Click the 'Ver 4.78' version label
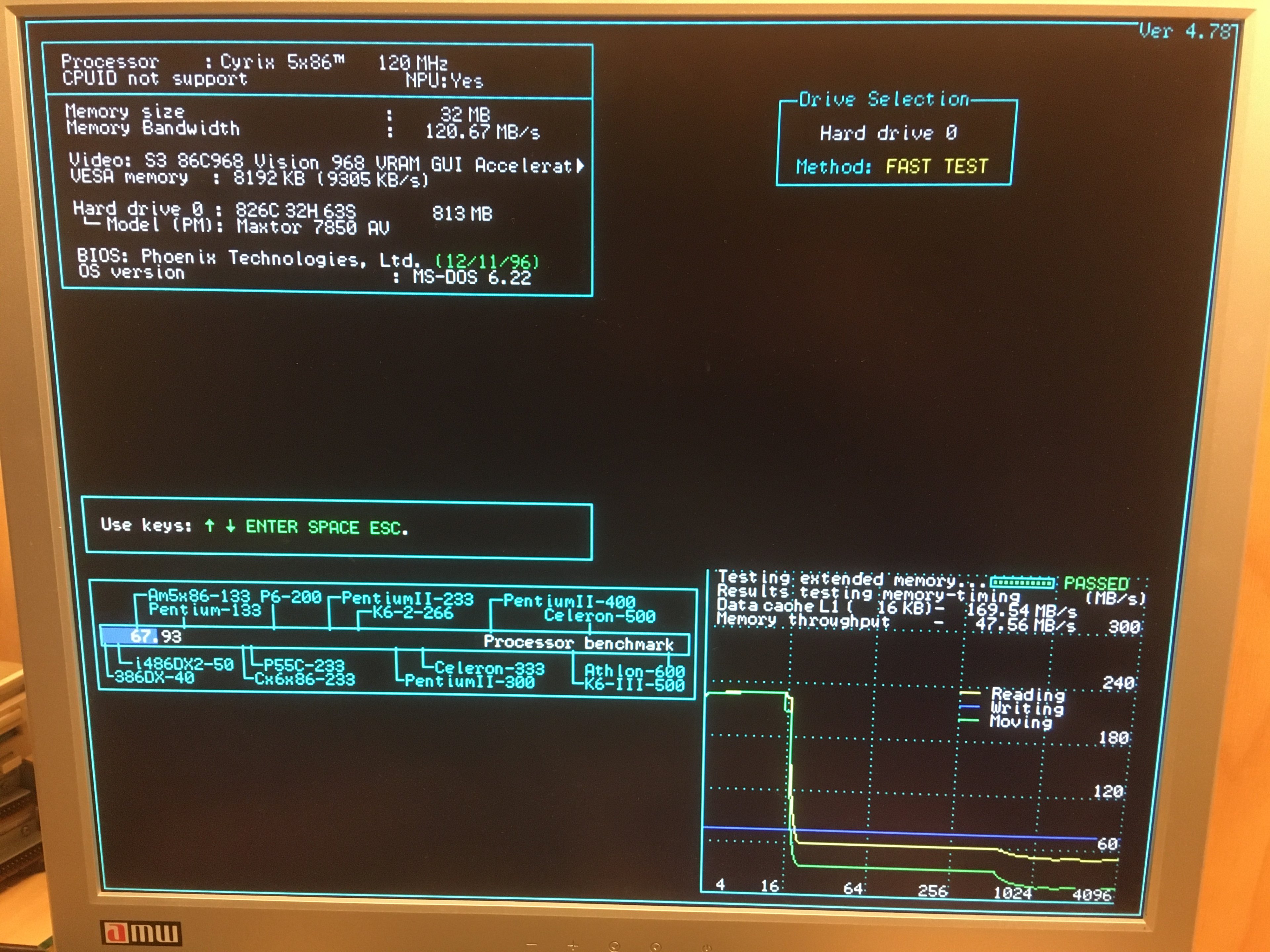The height and width of the screenshot is (952, 1270). tap(1184, 31)
